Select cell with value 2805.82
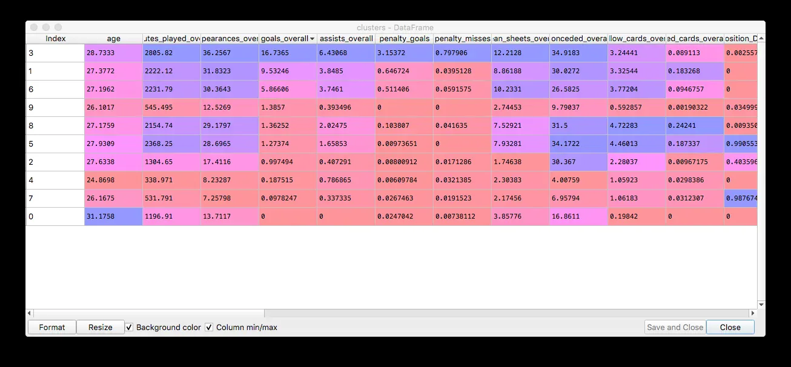Viewport: 791px width, 367px height. coord(171,53)
